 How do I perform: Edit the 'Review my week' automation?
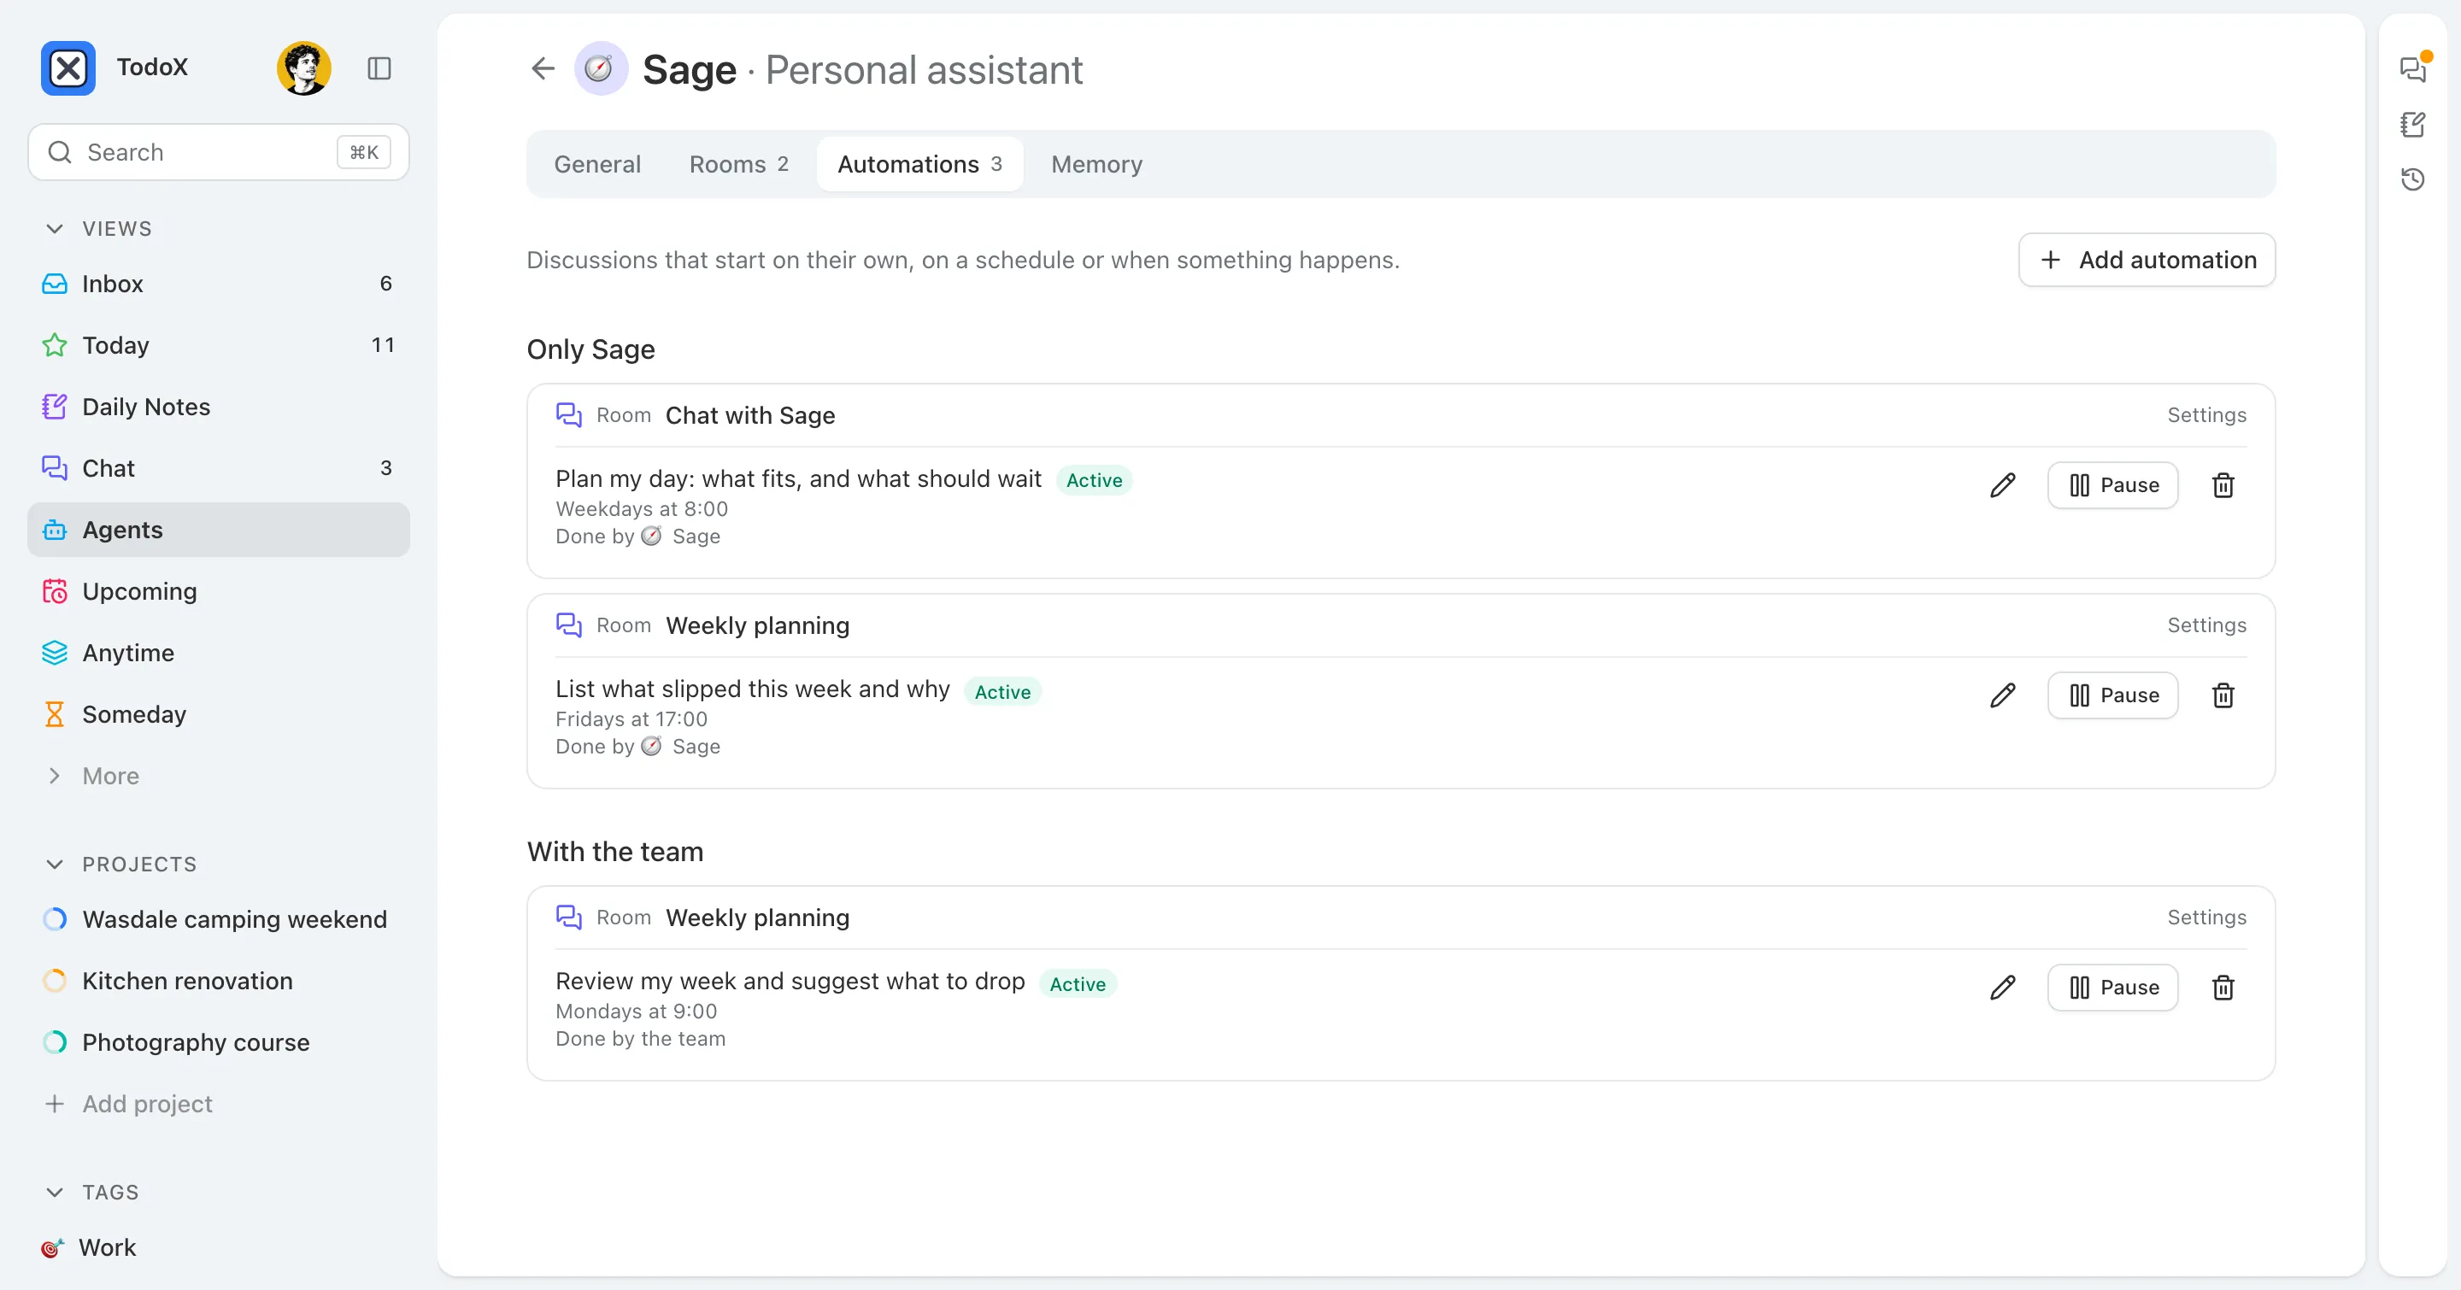coord(2002,988)
